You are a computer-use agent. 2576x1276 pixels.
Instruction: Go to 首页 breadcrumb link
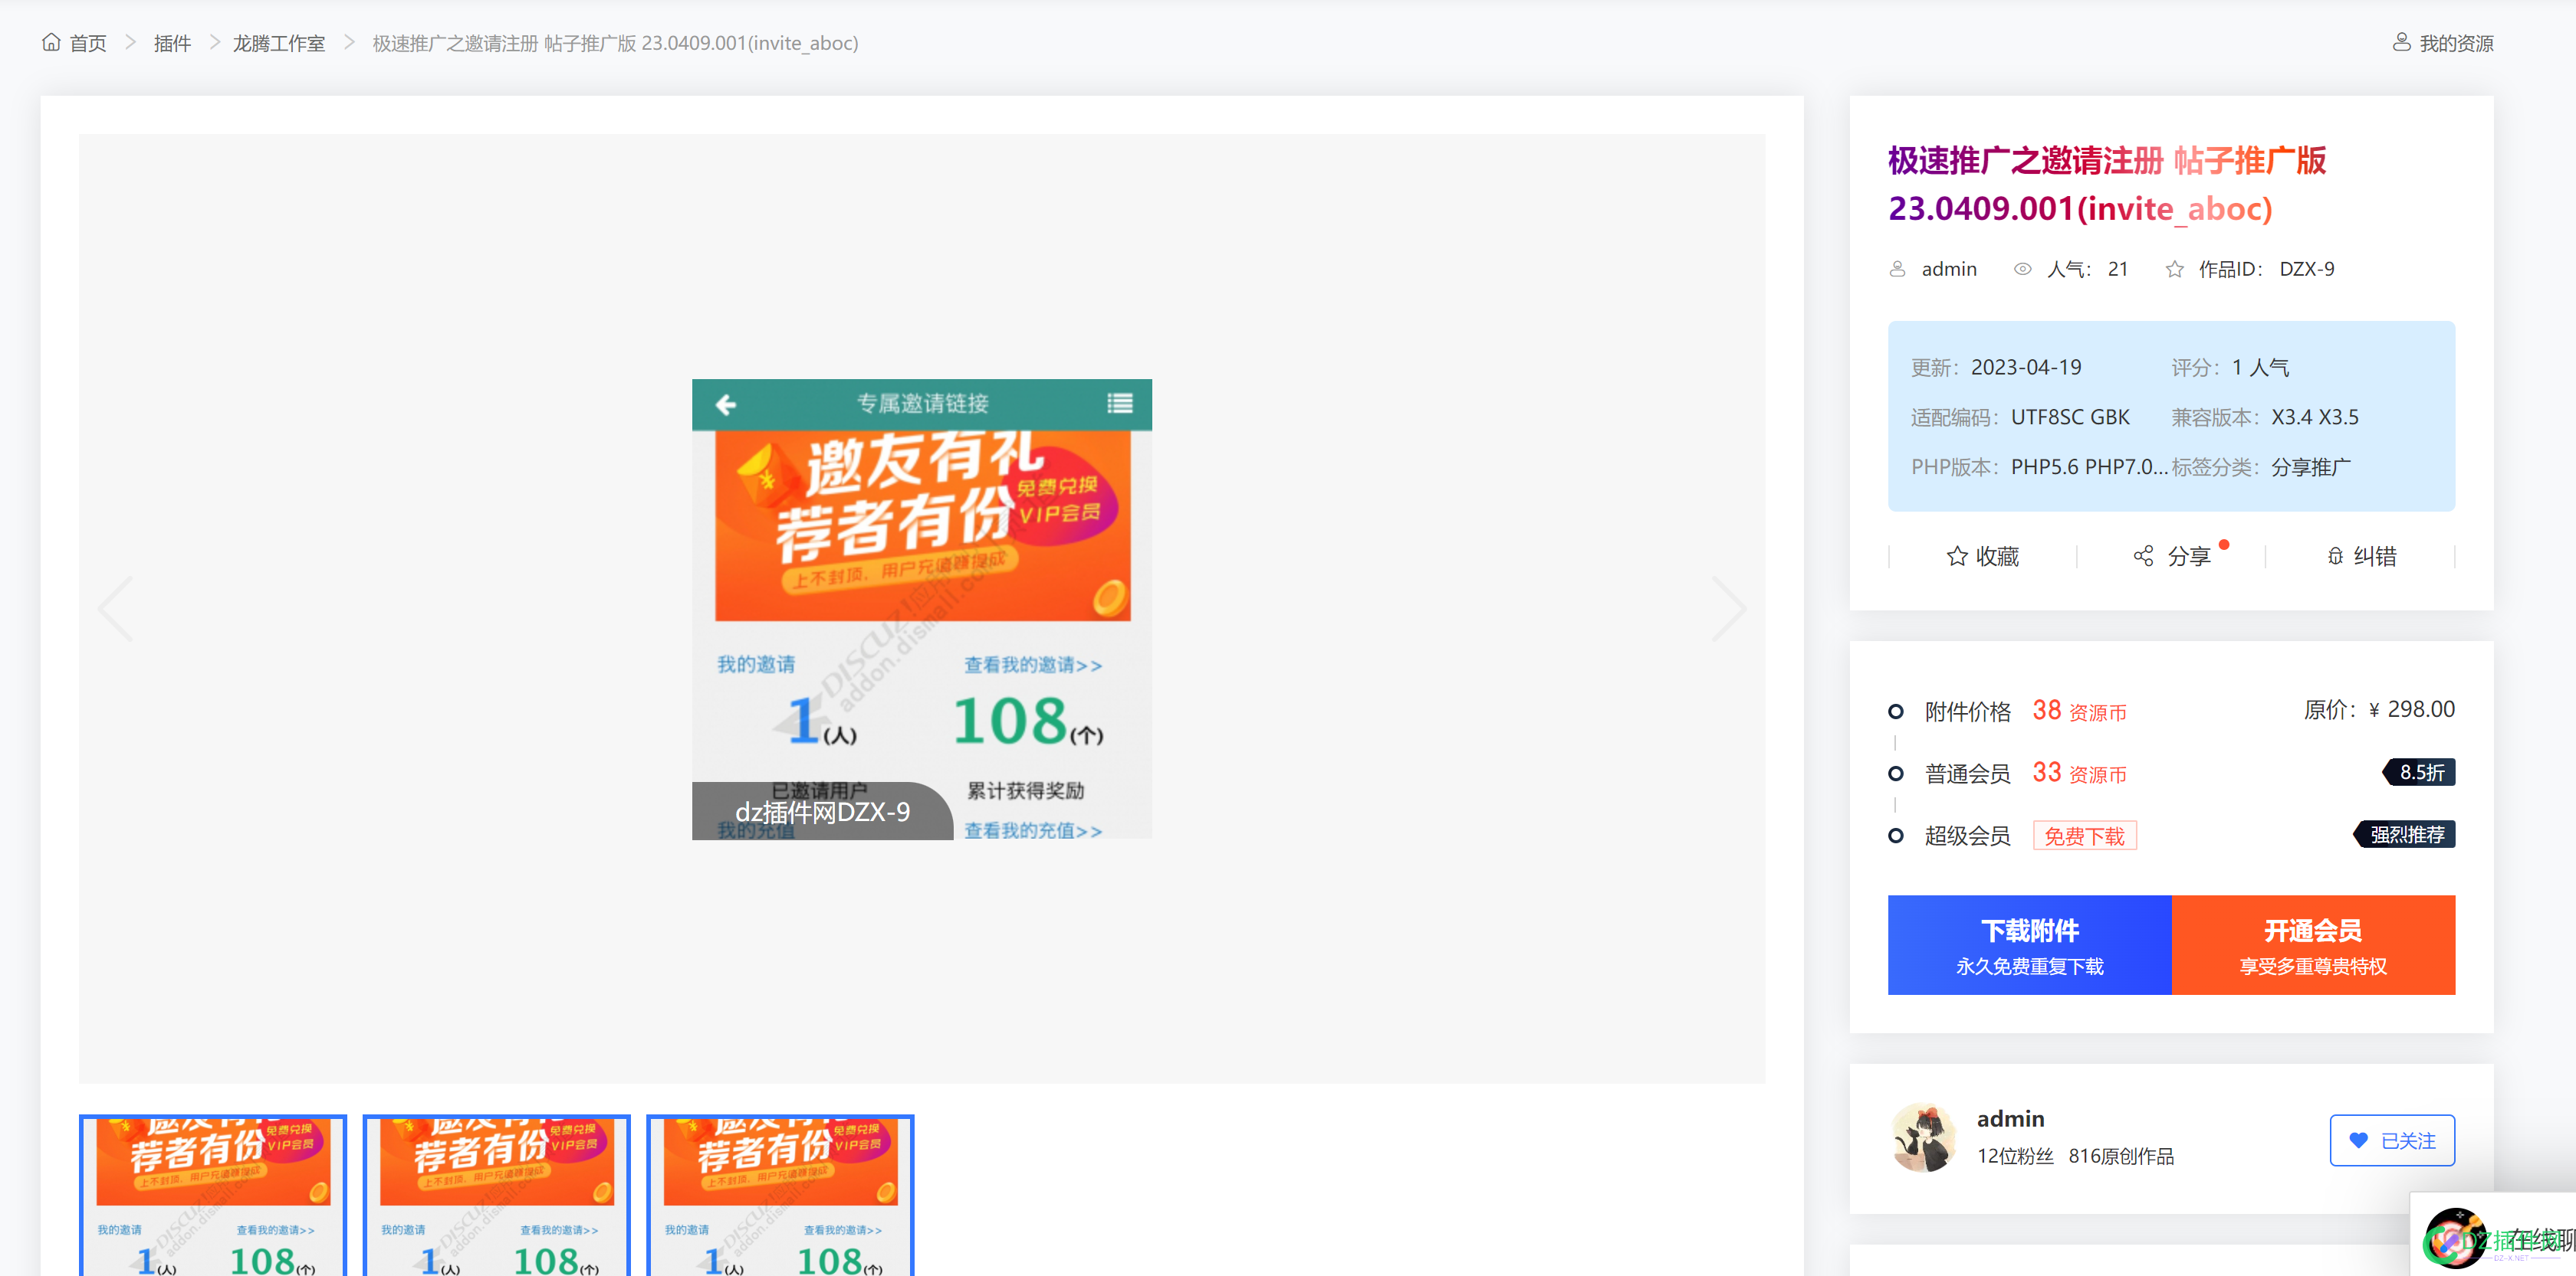(87, 43)
